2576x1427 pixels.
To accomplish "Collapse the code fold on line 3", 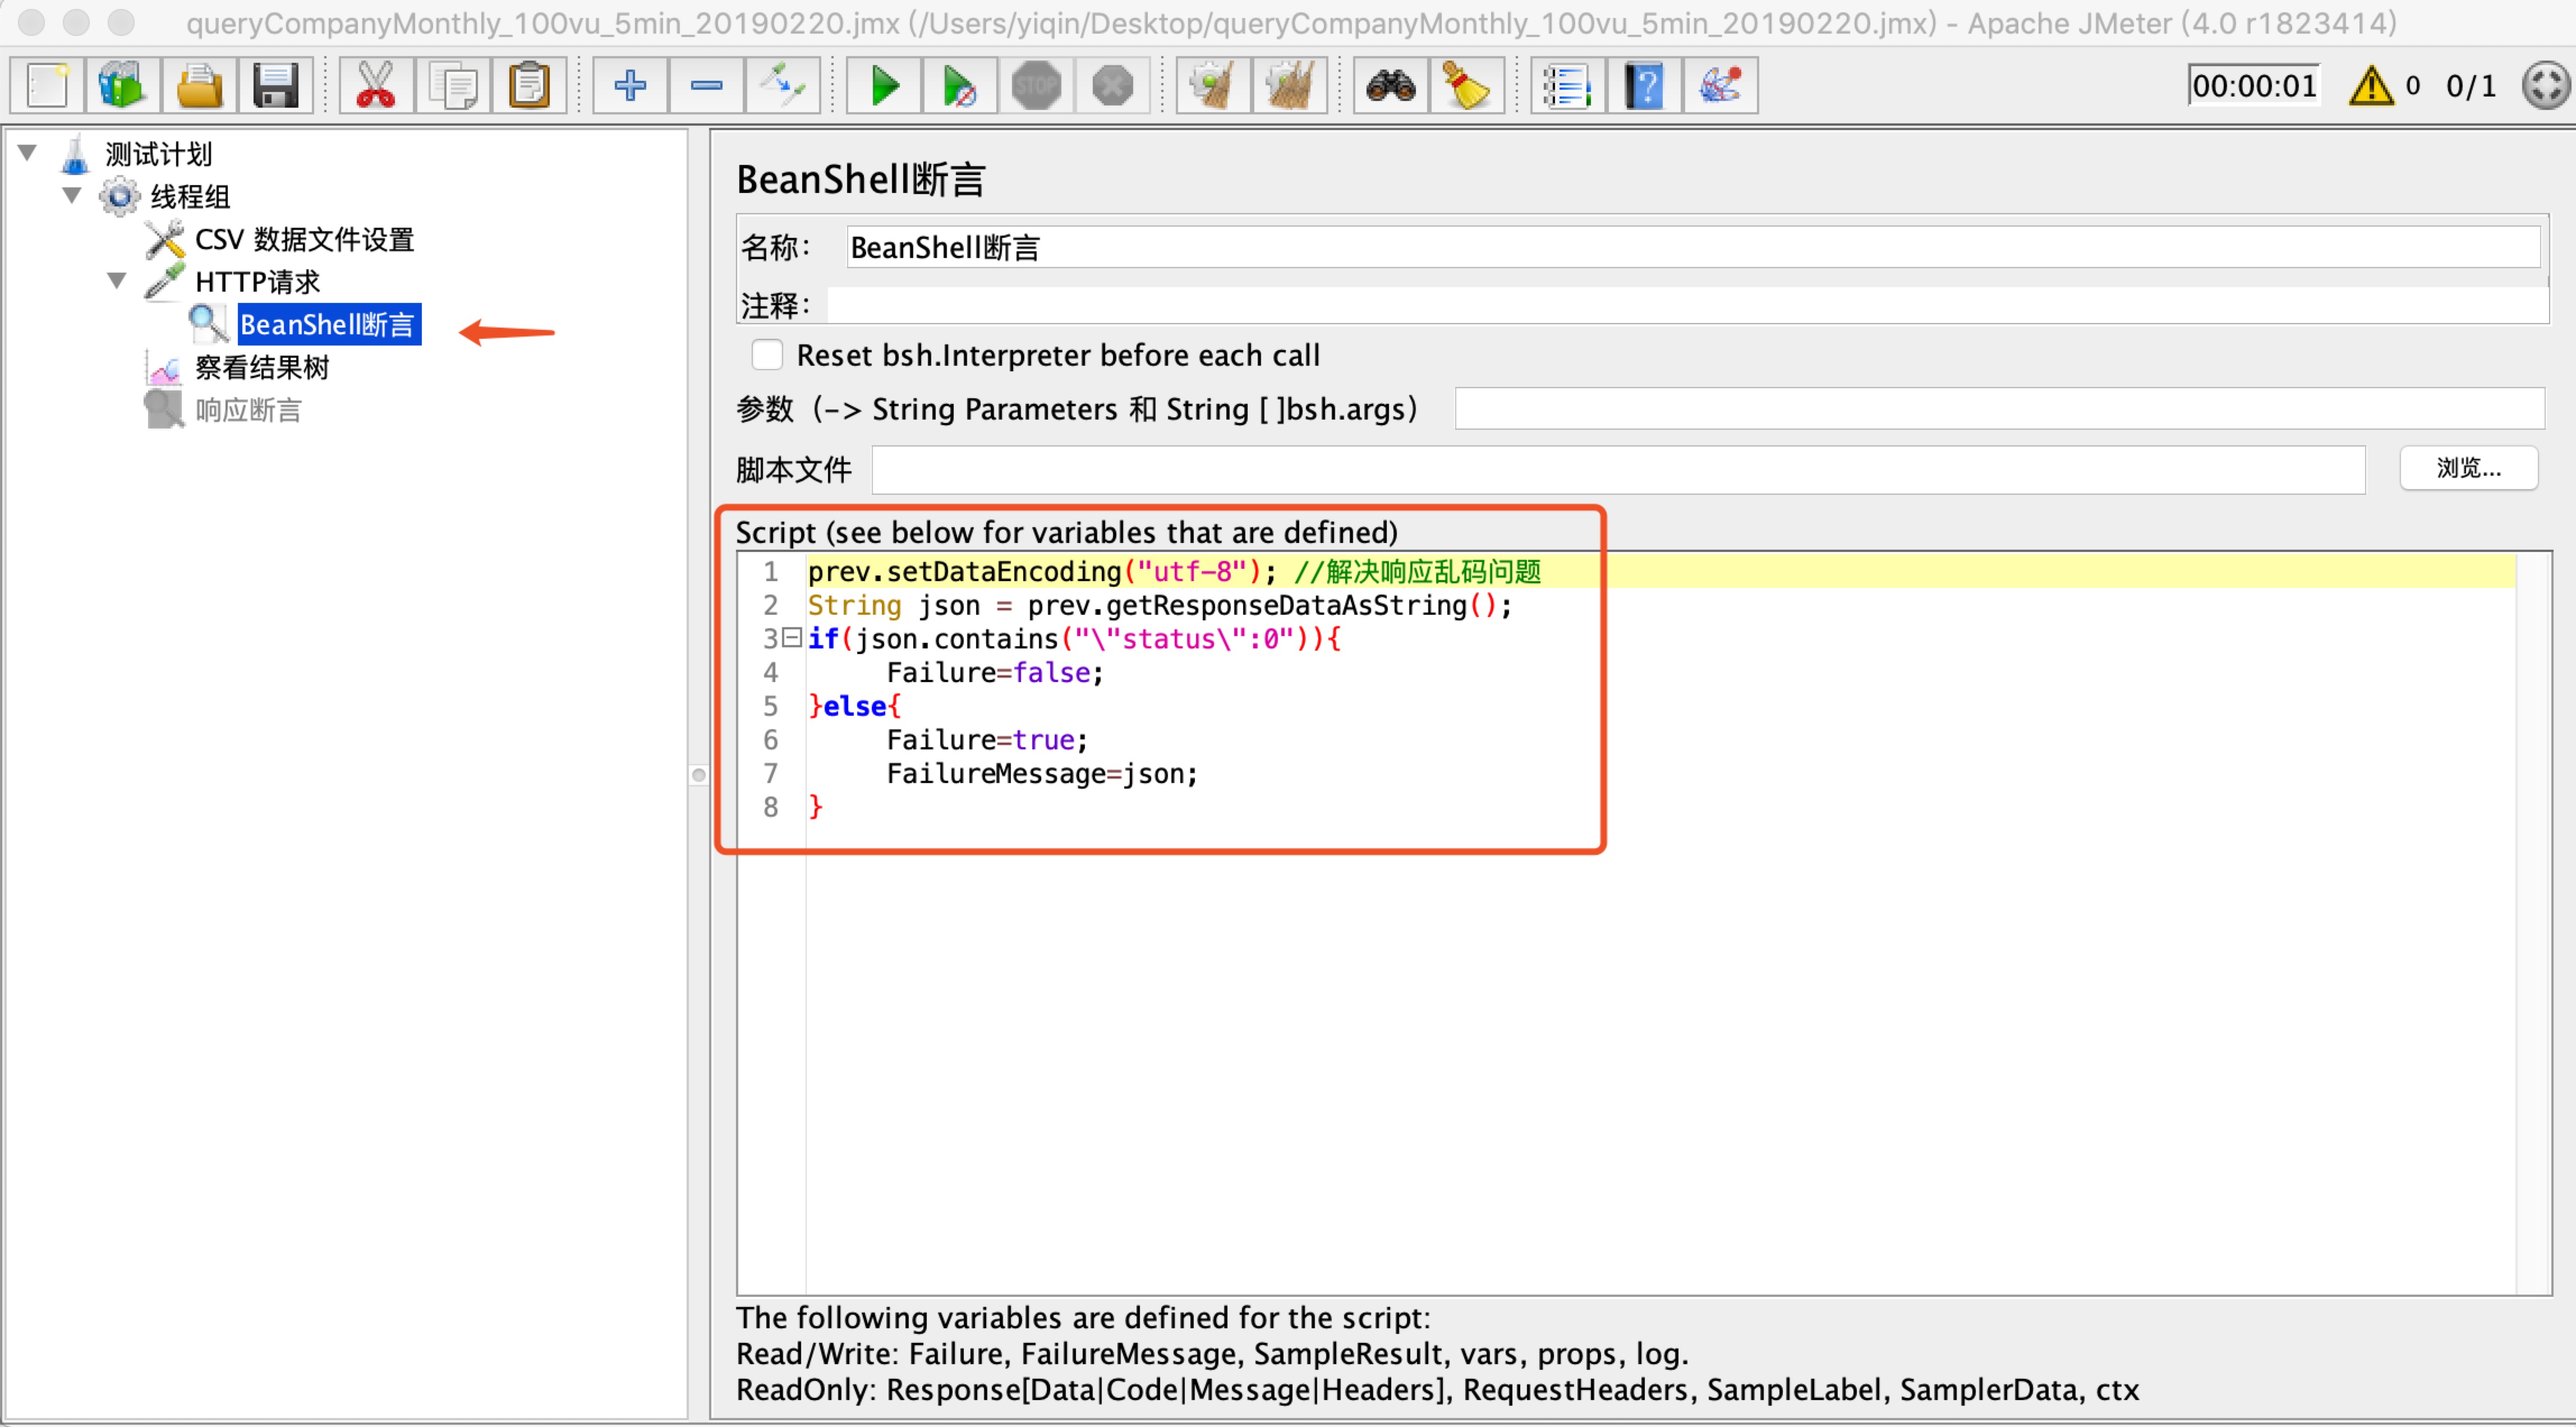I will point(792,637).
